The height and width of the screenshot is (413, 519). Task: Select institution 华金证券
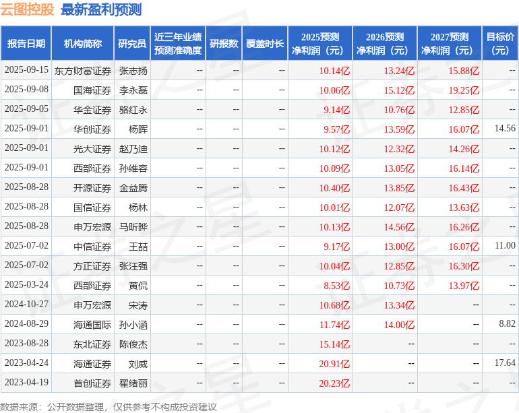(92, 110)
